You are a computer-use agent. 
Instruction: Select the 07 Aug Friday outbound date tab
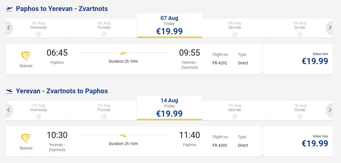pyautogui.click(x=169, y=26)
